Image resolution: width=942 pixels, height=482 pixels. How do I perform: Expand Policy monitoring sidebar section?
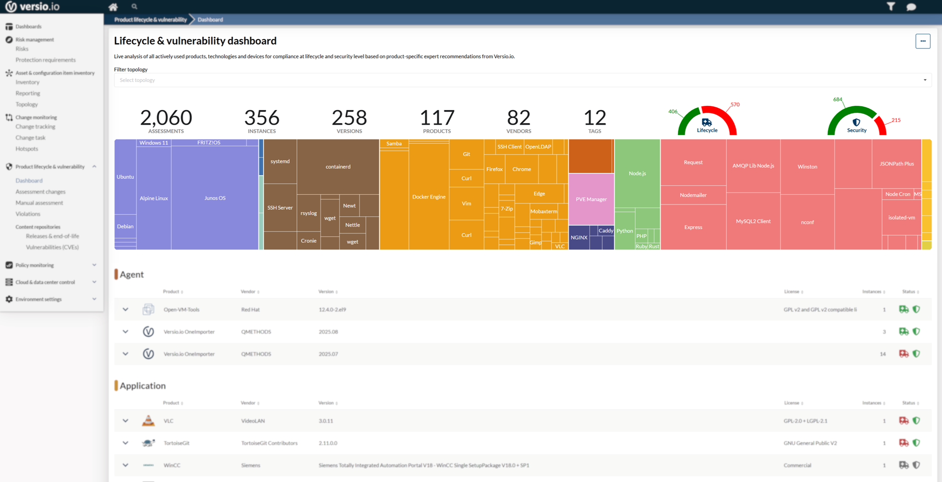pyautogui.click(x=94, y=265)
